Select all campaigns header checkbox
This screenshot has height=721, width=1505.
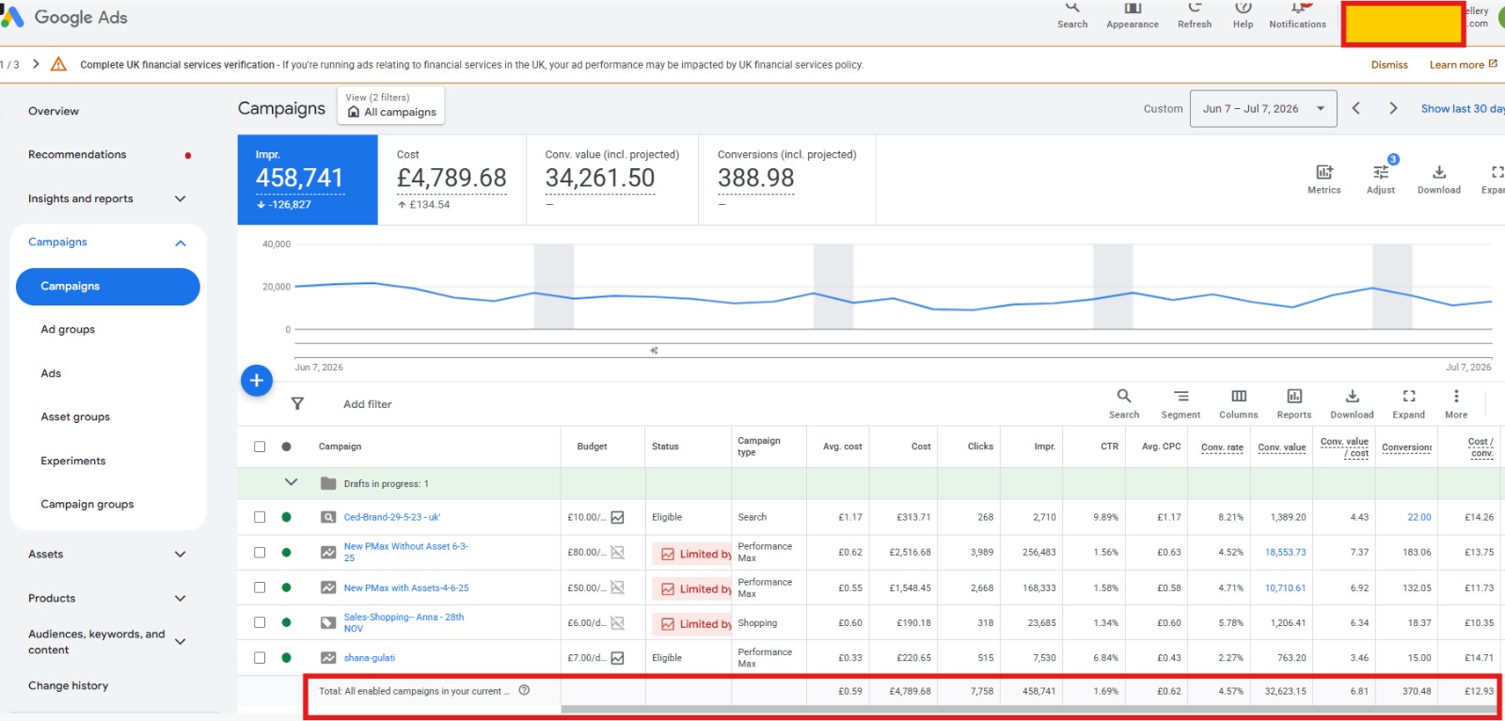260,447
